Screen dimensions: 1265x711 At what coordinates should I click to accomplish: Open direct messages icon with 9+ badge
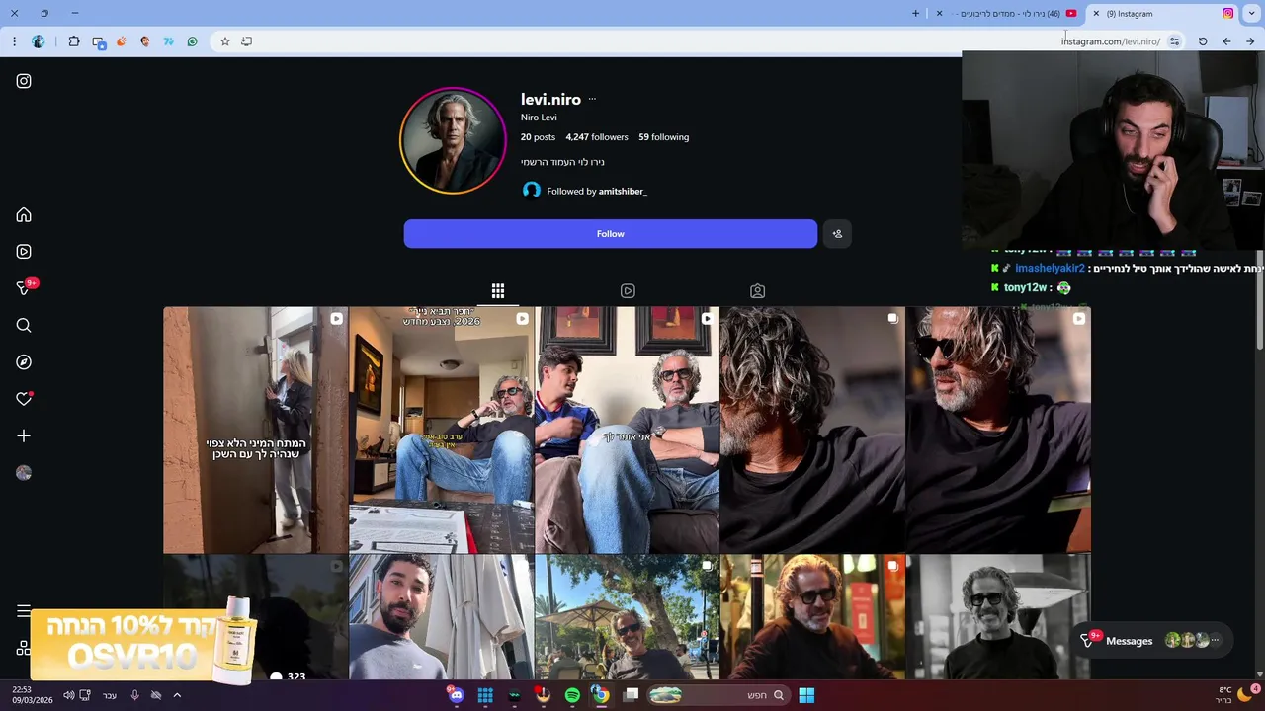(24, 288)
